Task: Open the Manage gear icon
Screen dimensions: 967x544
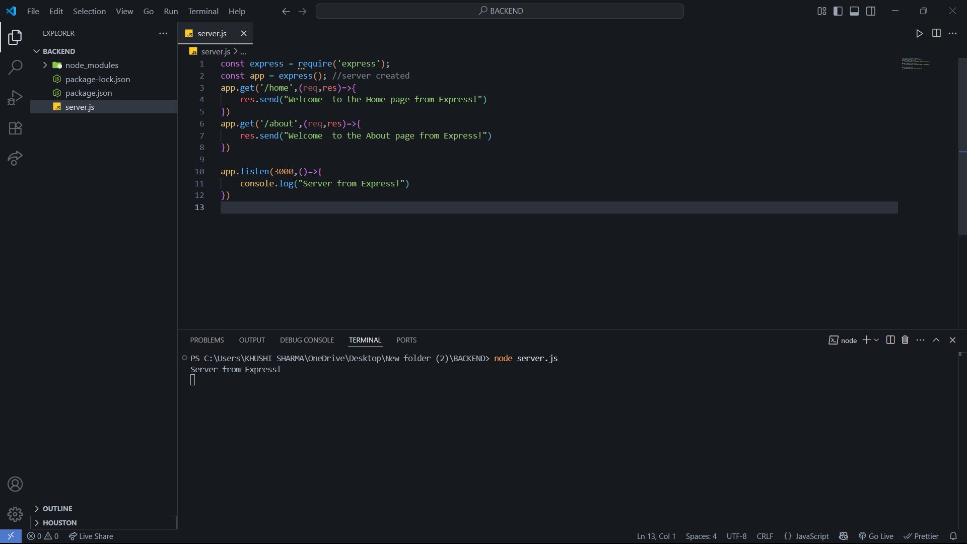Action: (x=15, y=514)
